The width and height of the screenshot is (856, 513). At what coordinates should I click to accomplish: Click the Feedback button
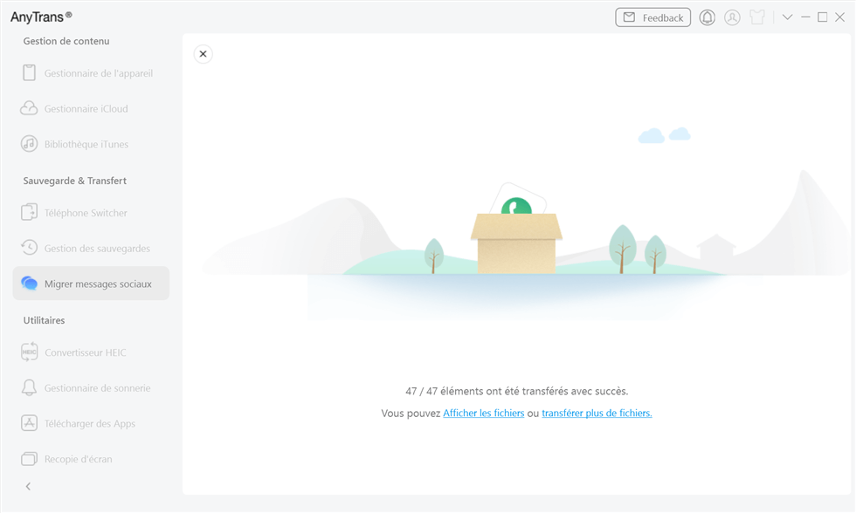(652, 17)
